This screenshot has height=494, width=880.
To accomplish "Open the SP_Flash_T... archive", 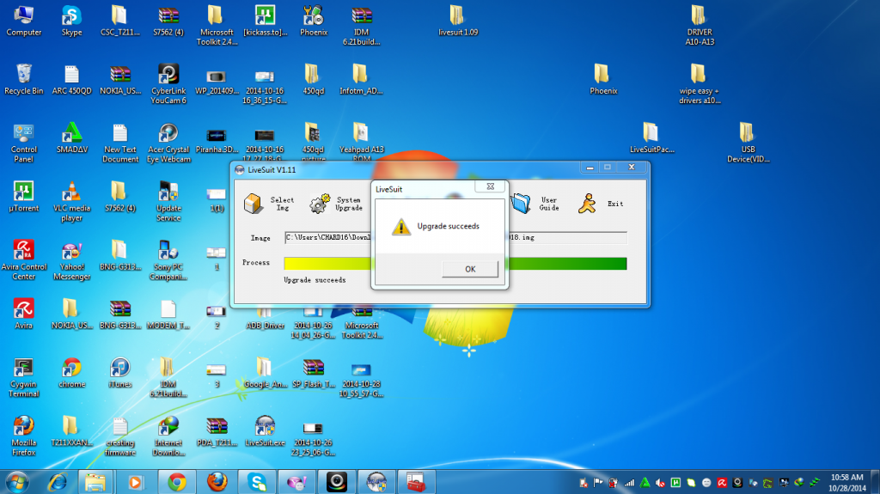I will pyautogui.click(x=313, y=373).
